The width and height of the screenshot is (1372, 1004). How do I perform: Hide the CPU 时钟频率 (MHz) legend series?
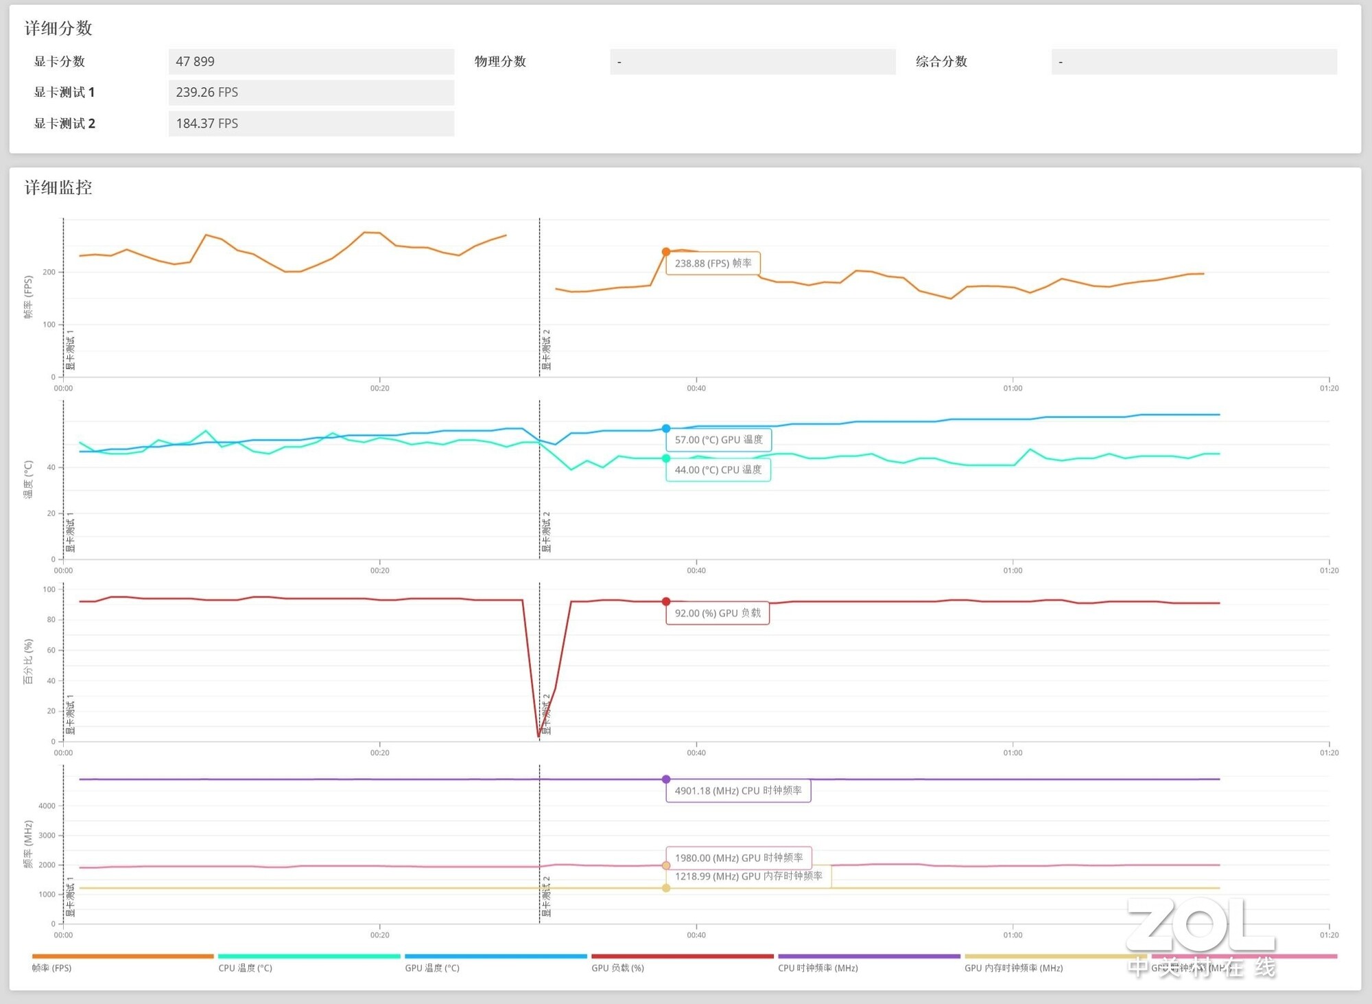(x=818, y=968)
